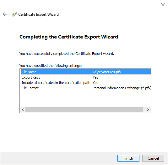Image resolution: width=168 pixels, height=165 pixels.
Task: Click the scrollbar right arrow in settings list
Action: (148, 109)
